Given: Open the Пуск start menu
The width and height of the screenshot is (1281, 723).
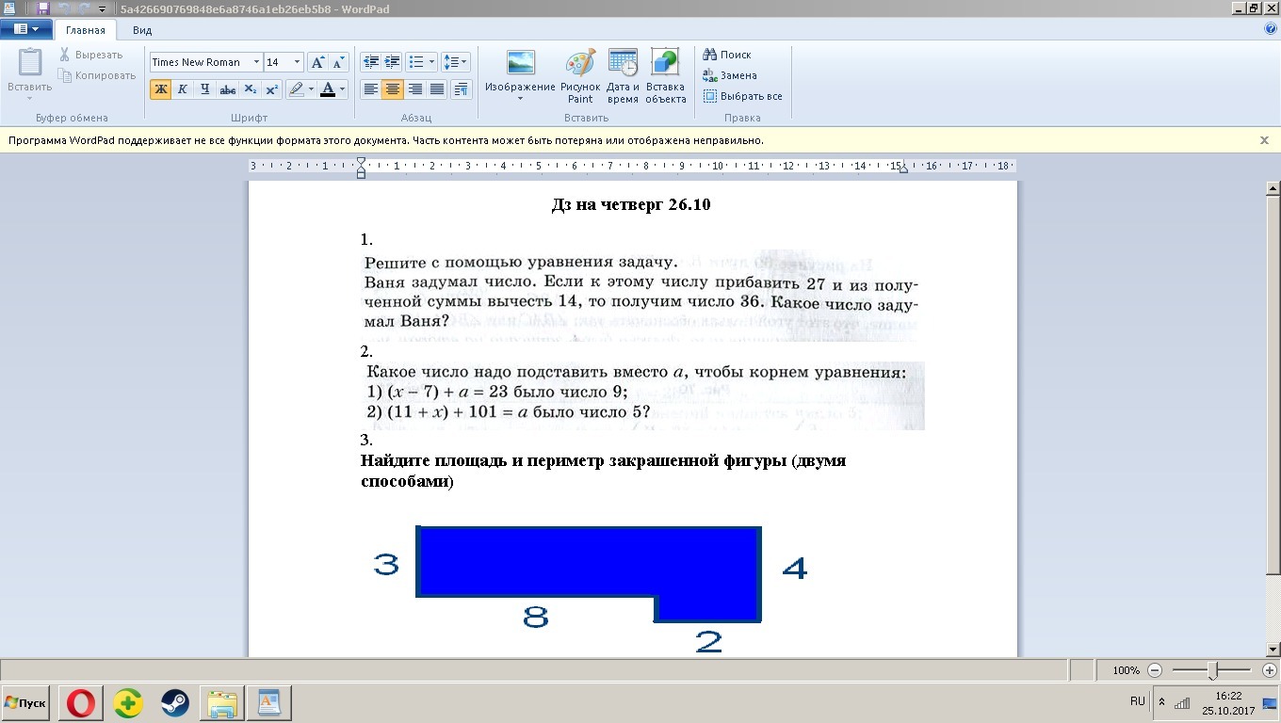Looking at the screenshot, I should (x=25, y=703).
